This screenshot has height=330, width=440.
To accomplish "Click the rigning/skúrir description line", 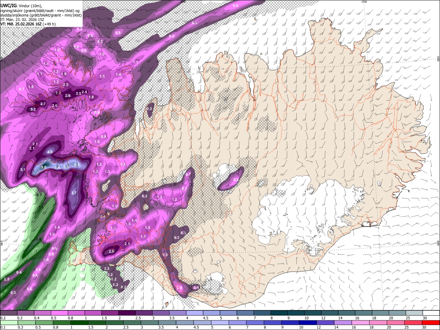I will (x=40, y=10).
